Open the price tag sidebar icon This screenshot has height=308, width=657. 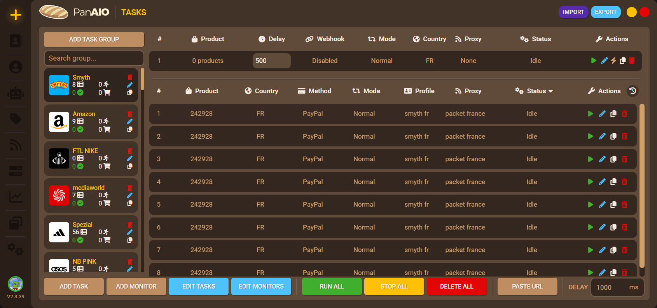(16, 119)
